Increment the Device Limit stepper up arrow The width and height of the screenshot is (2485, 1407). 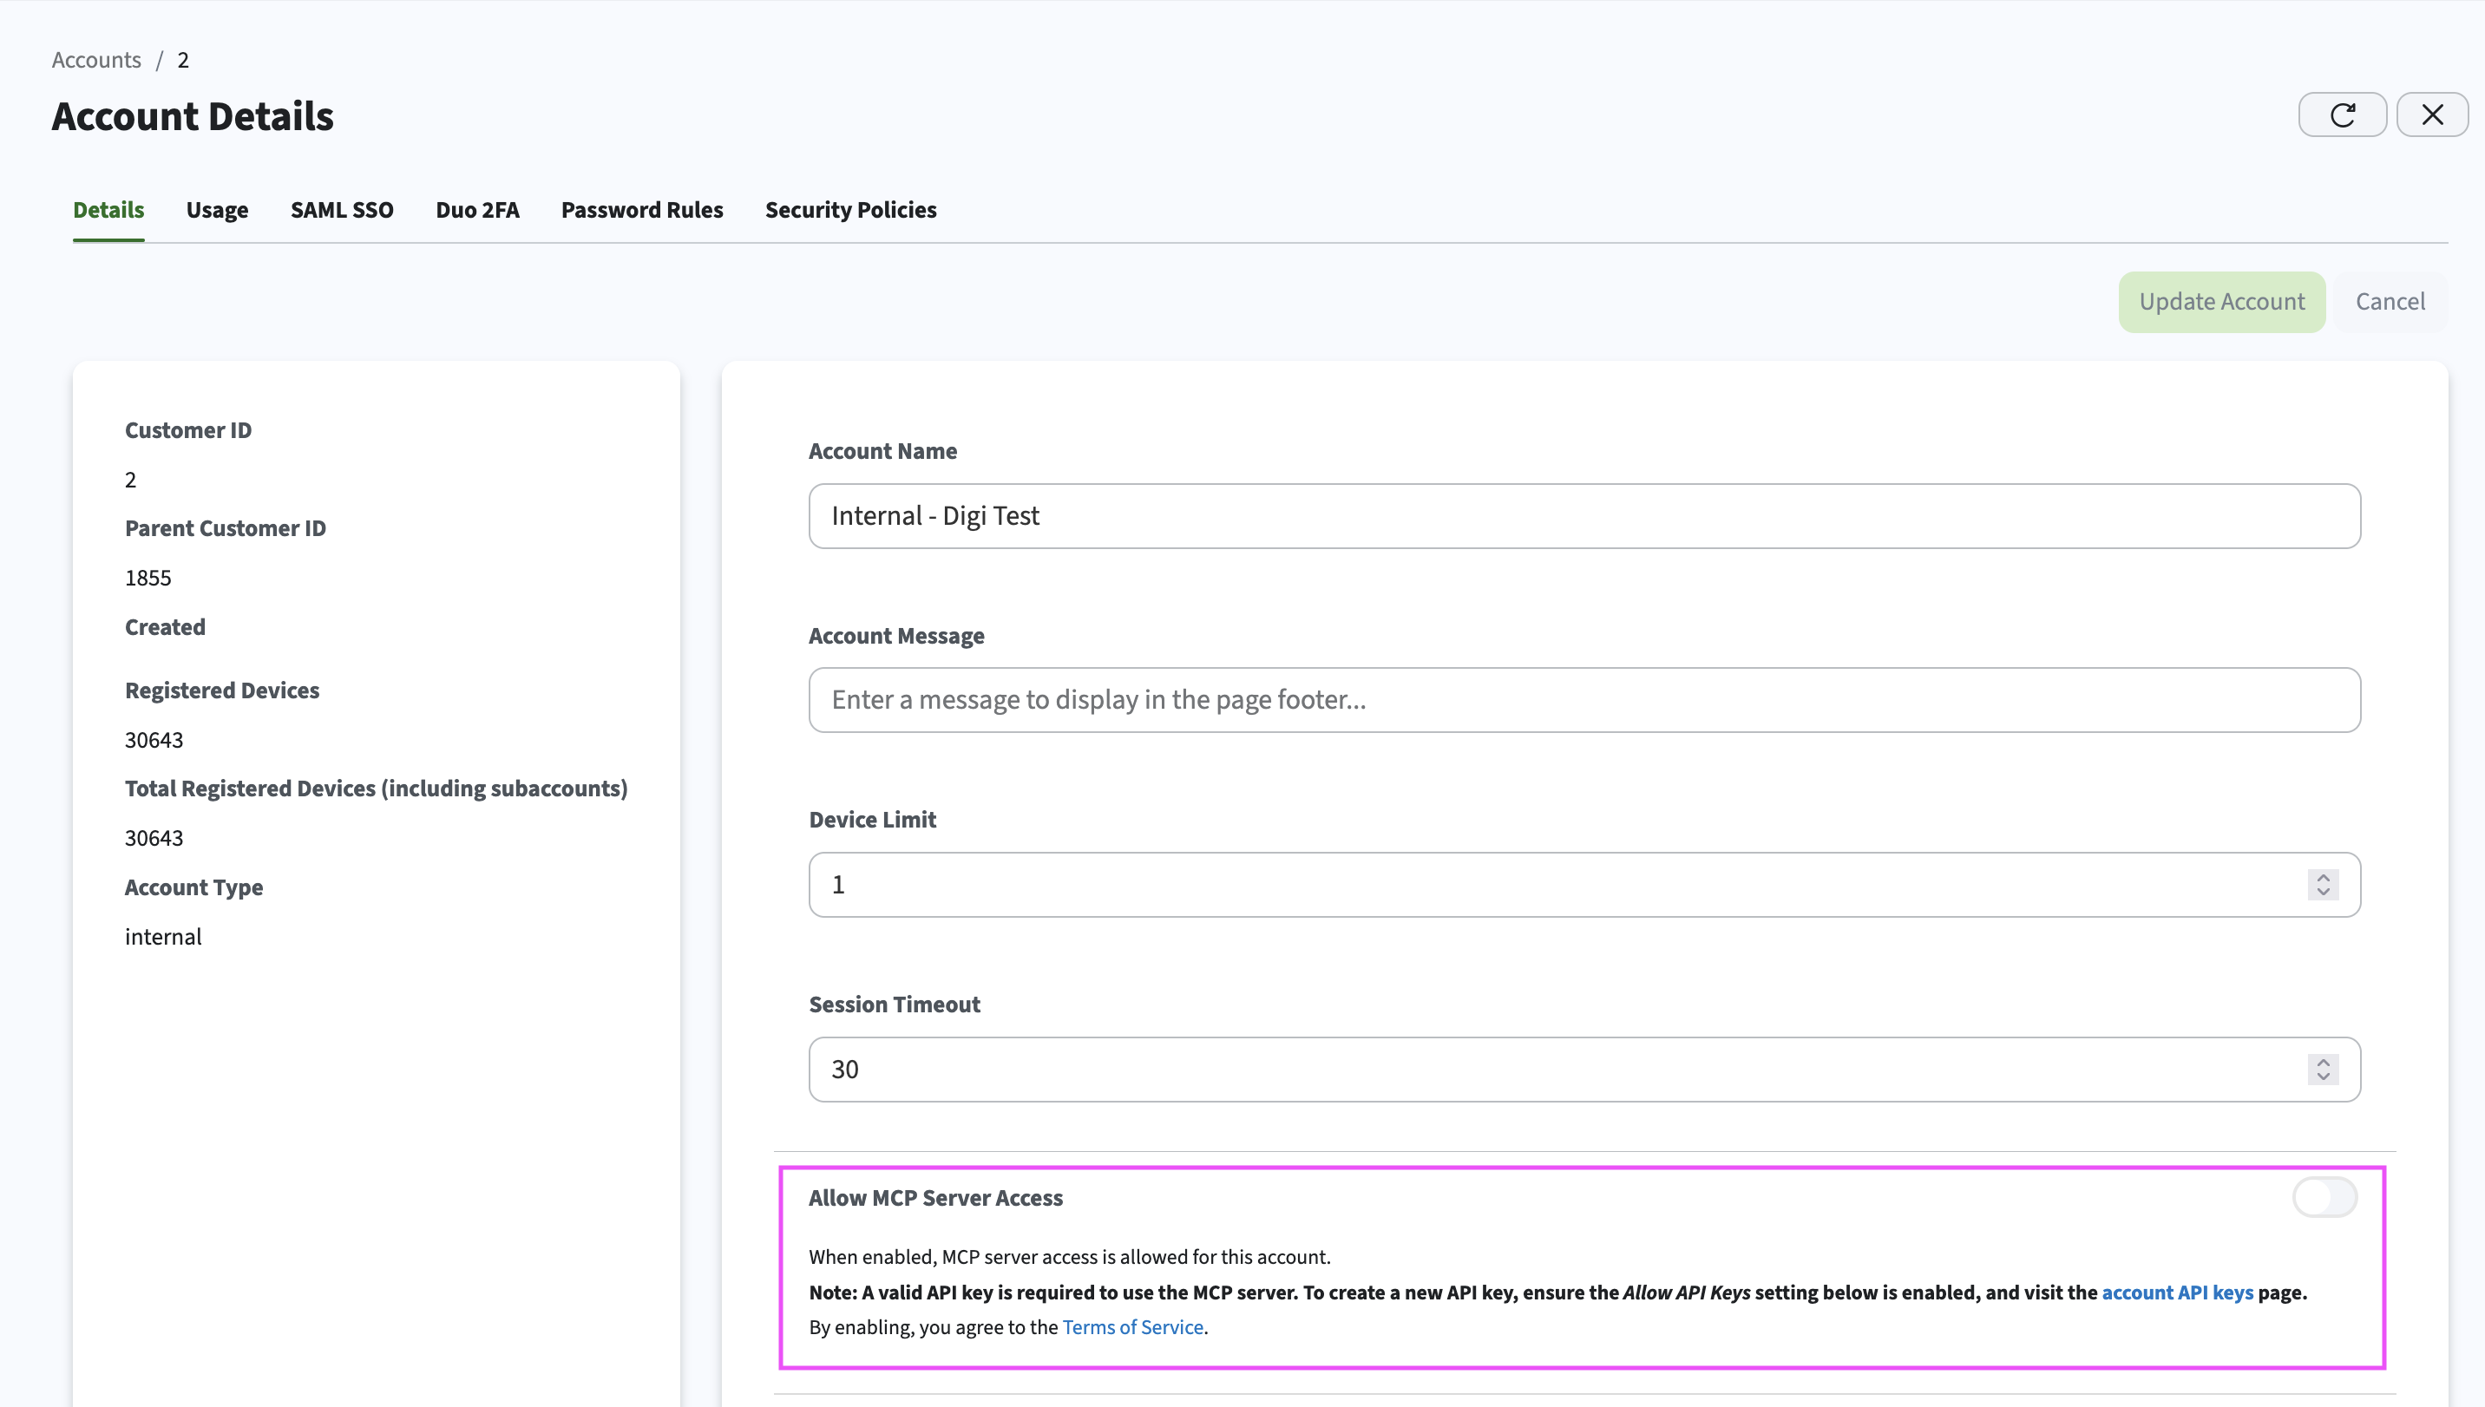pyautogui.click(x=2324, y=878)
